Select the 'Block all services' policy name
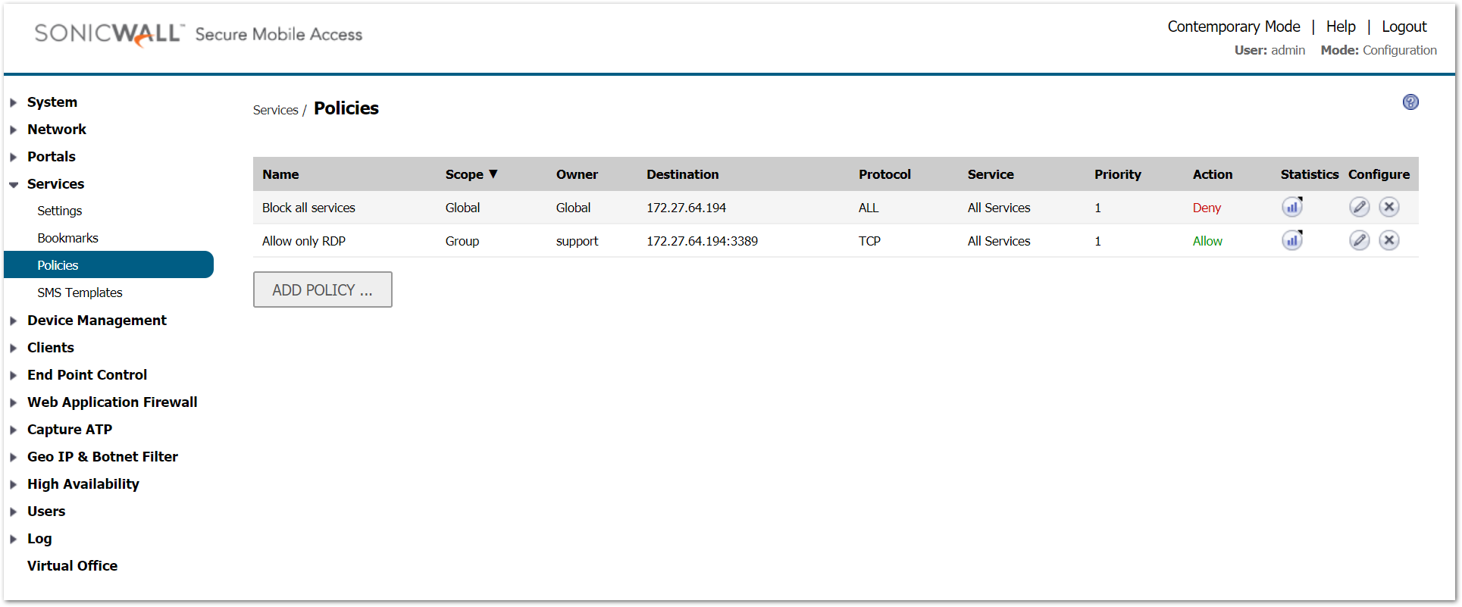Viewport: 1462px width, 607px height. pyautogui.click(x=308, y=208)
